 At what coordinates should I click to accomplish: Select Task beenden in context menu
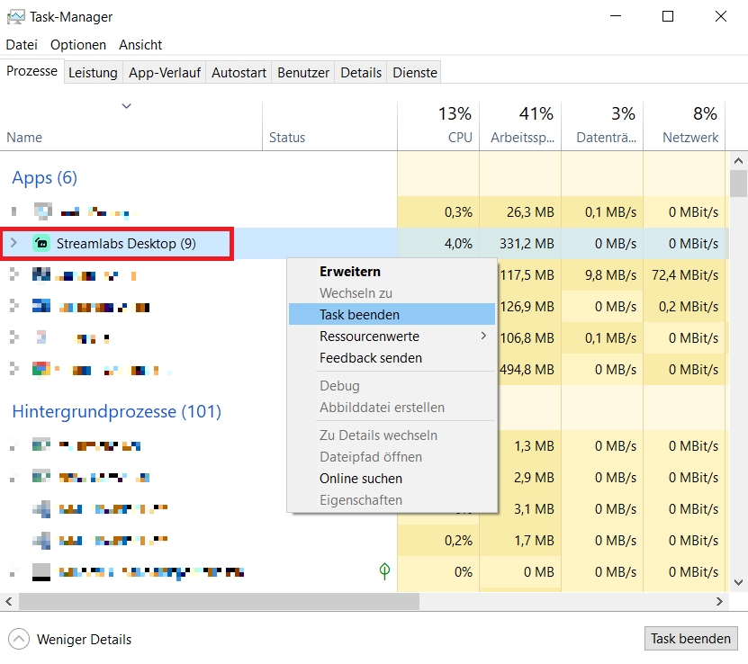(x=359, y=315)
